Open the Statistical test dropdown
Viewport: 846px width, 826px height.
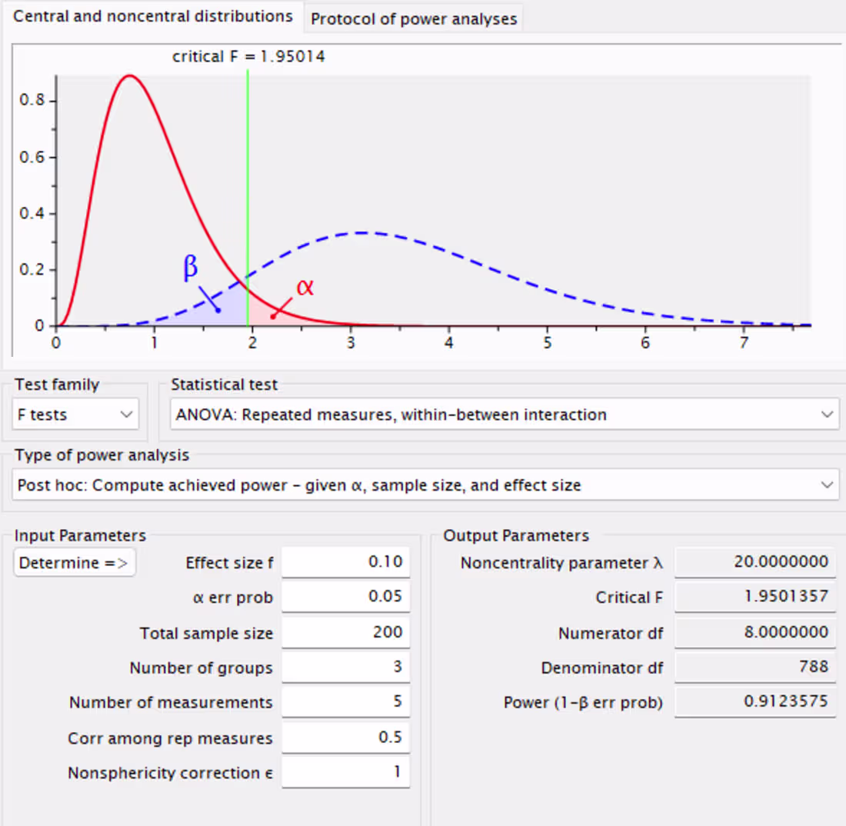[504, 414]
